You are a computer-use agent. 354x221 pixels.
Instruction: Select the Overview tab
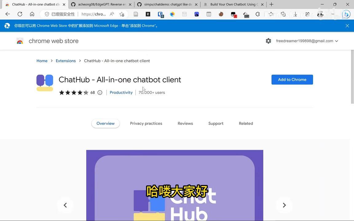coord(105,123)
